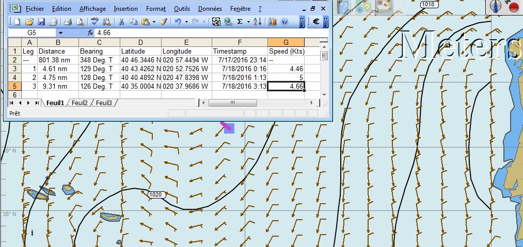Open the Fichier menu
The image size is (523, 247).
click(x=35, y=9)
